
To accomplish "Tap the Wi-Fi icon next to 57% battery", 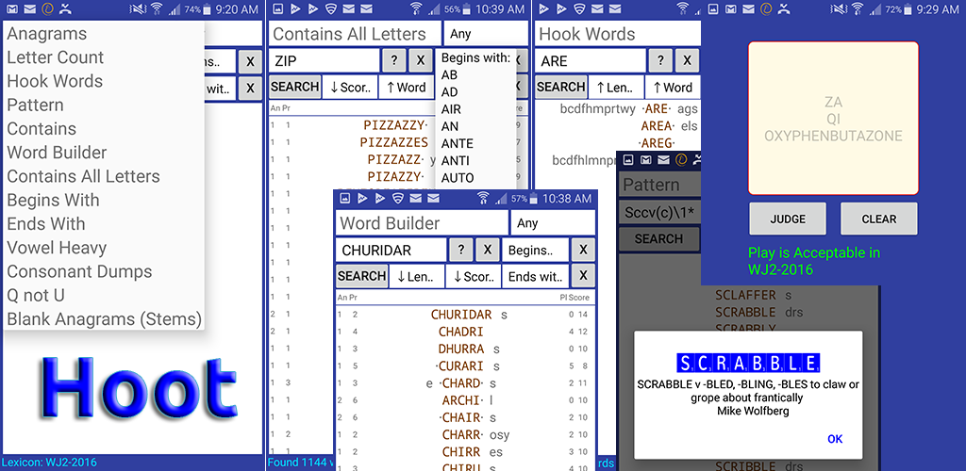I will [483, 199].
